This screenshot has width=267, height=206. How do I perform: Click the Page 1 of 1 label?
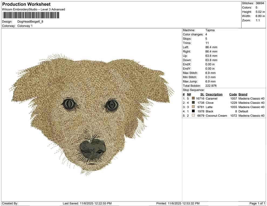[x=256, y=203]
